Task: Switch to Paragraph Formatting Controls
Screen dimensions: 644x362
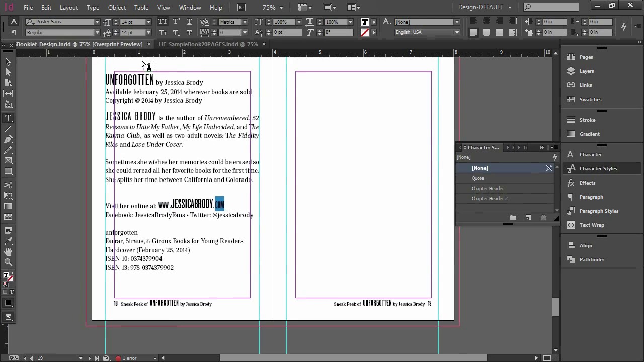Action: (14, 33)
